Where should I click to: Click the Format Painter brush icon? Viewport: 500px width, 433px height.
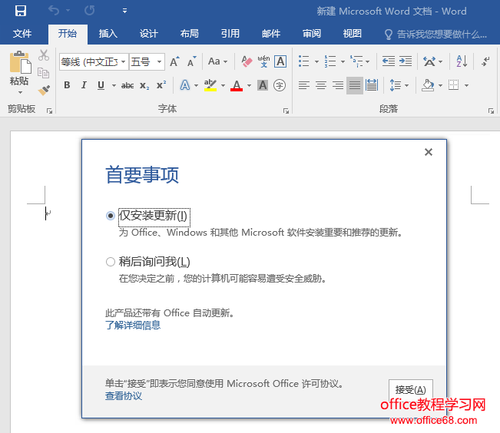pos(44,90)
